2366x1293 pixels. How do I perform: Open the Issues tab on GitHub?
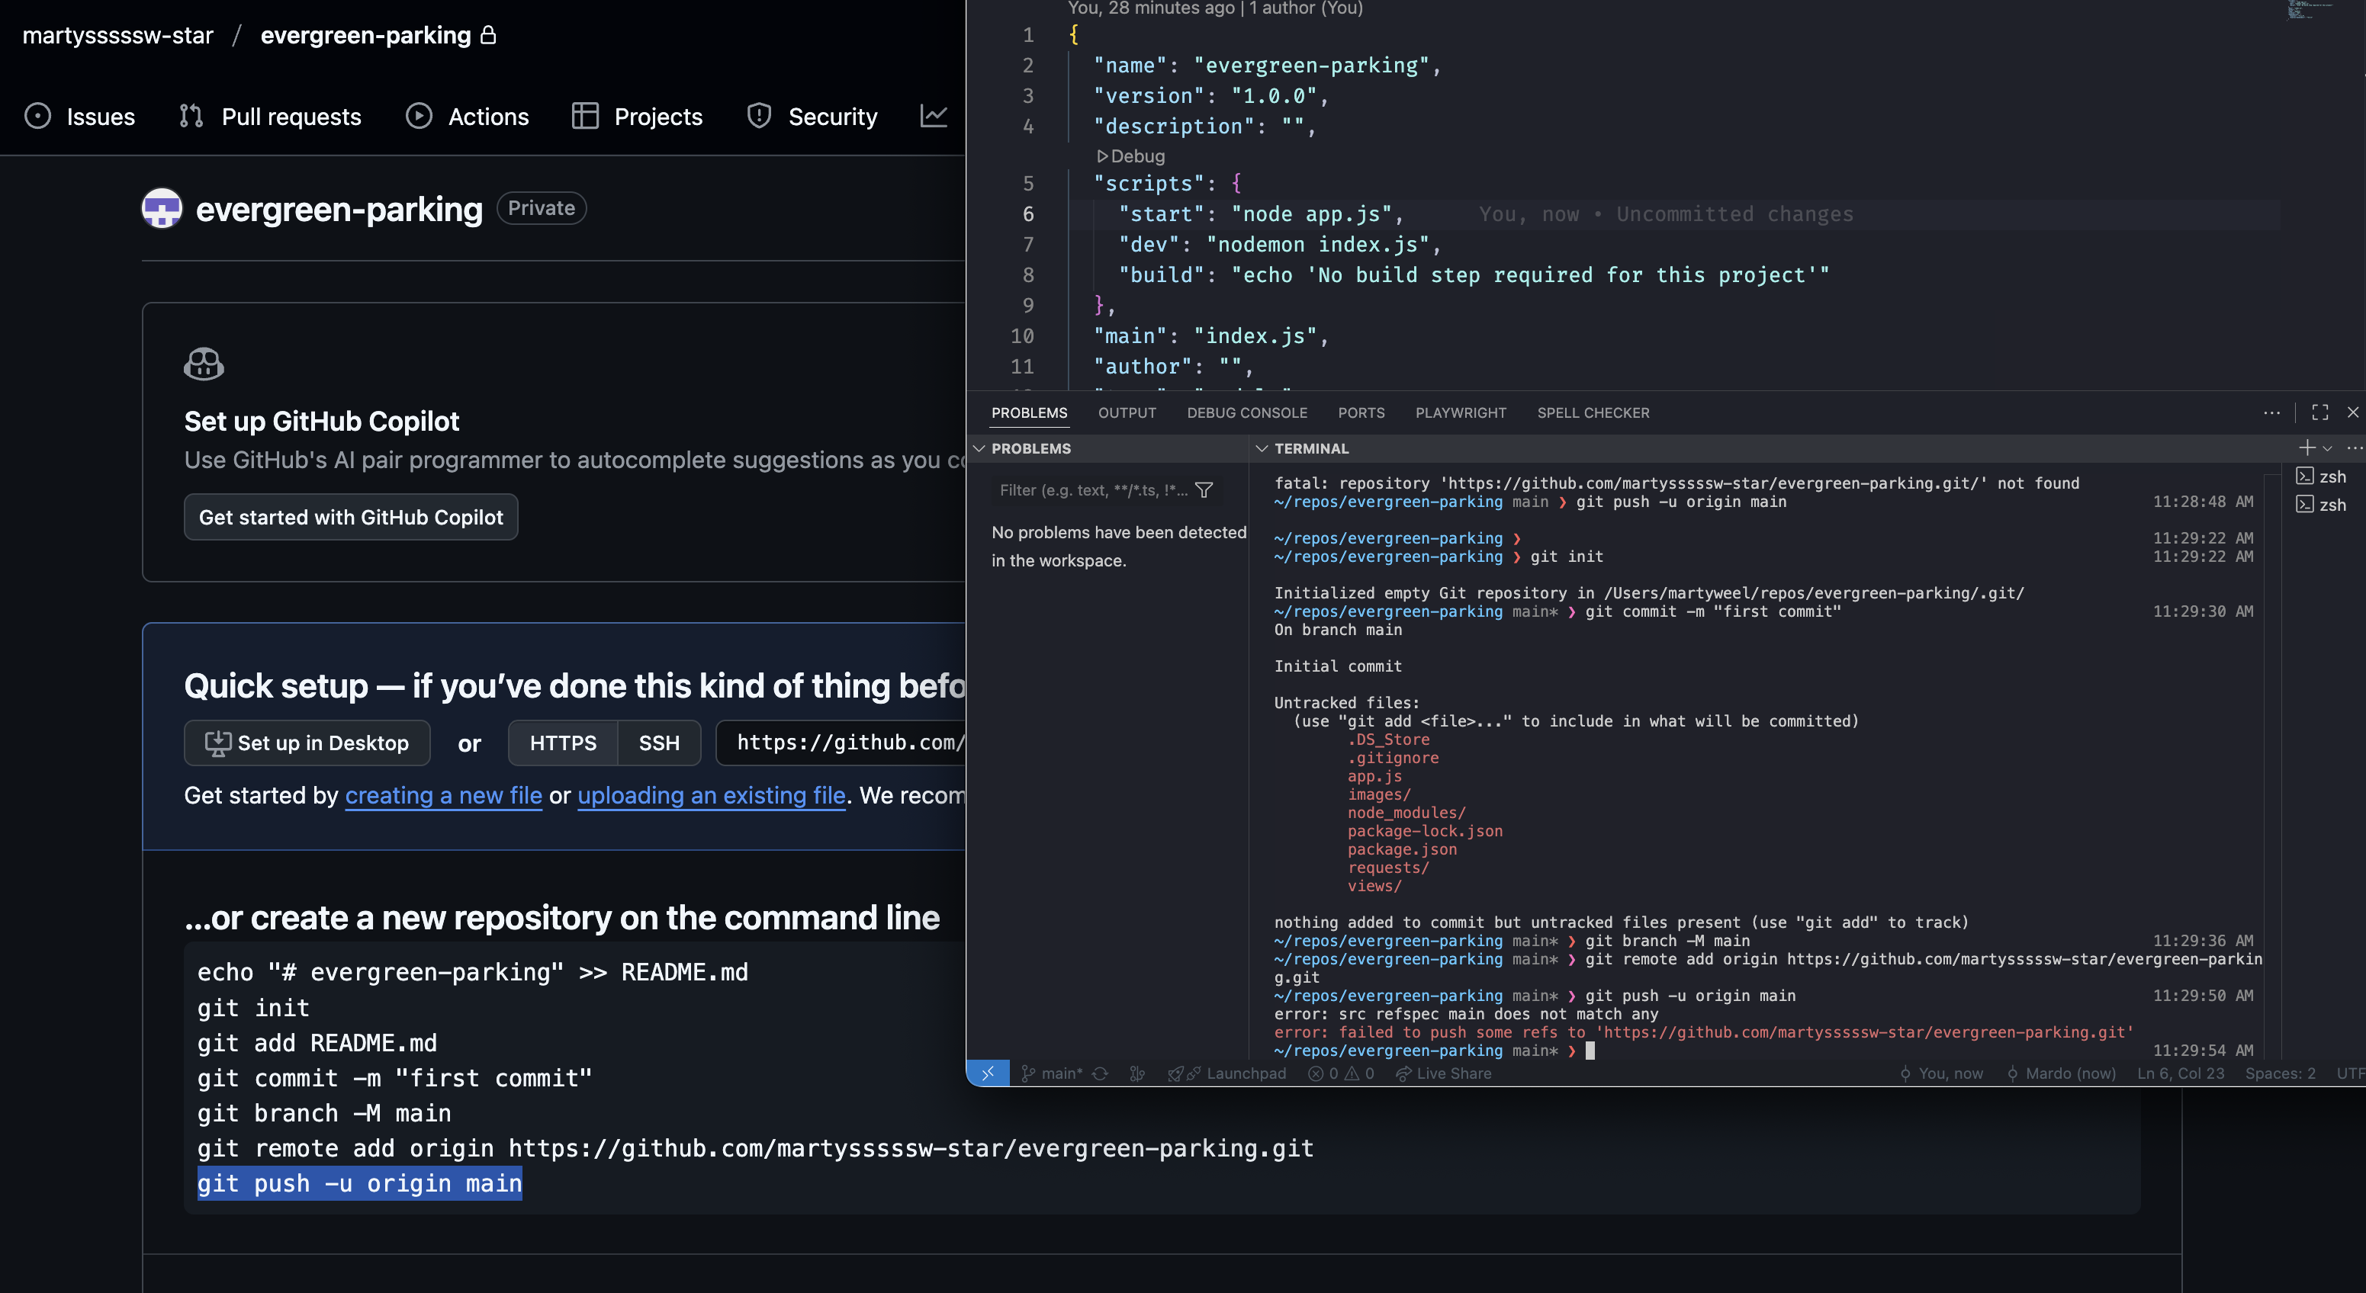point(80,117)
